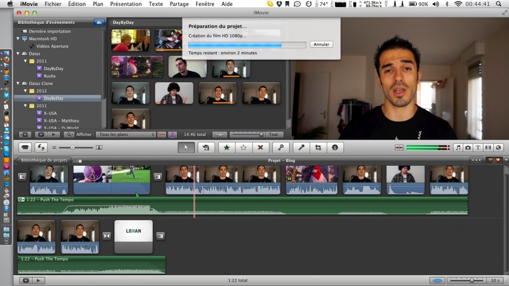Open the inspector info button
This screenshot has height=286, width=509.
tap(335, 147)
